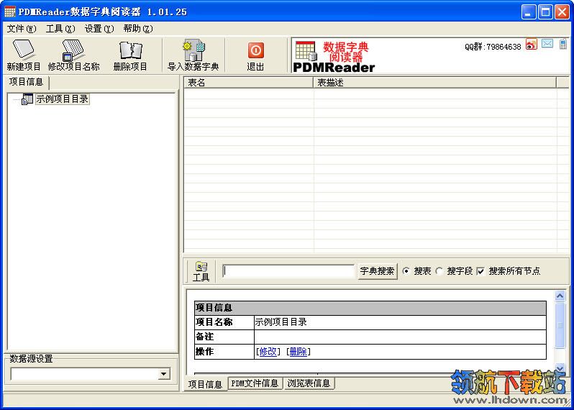This screenshot has height=410, width=574.
Task: Switch to the 浏览表信息 tab
Action: pos(309,383)
